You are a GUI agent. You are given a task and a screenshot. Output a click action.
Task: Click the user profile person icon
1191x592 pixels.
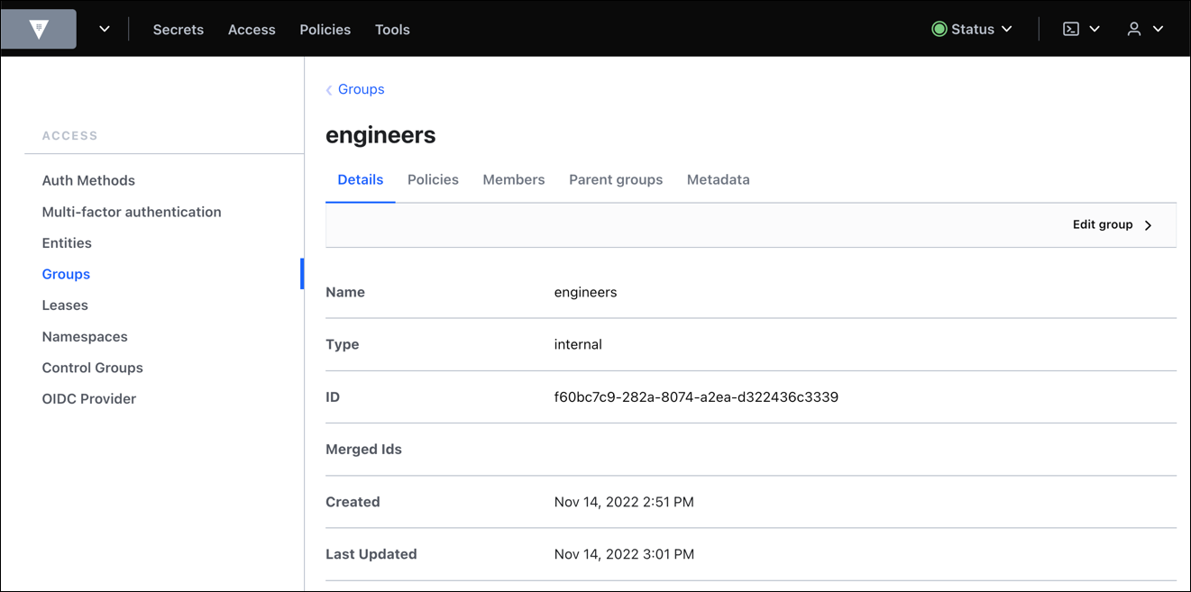(x=1133, y=28)
